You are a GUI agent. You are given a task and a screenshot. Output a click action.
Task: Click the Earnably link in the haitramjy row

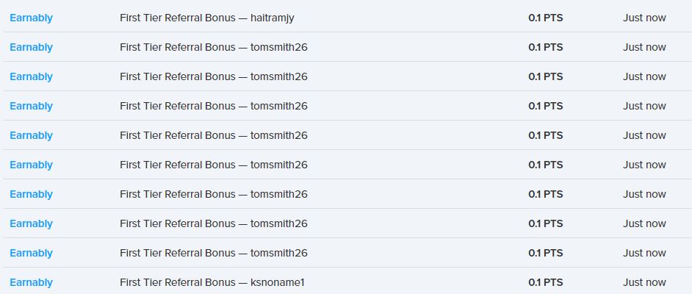coord(31,18)
